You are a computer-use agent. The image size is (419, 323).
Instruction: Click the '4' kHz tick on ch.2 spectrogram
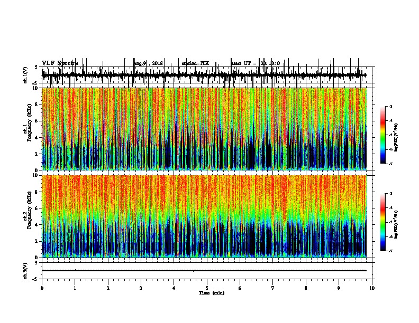click(37, 225)
